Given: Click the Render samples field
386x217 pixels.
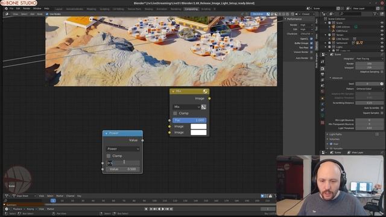Looking at the screenshot, I should (369, 63).
